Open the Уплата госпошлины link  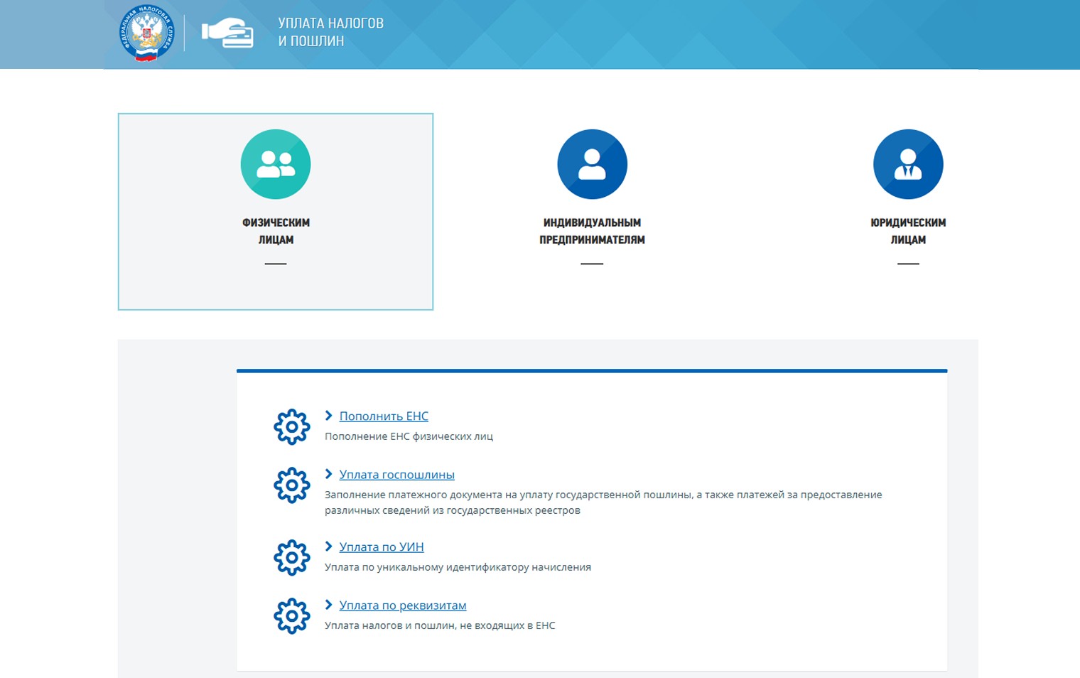[396, 475]
